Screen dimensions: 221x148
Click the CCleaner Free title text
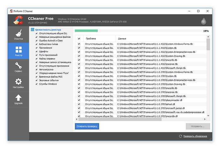(41, 19)
